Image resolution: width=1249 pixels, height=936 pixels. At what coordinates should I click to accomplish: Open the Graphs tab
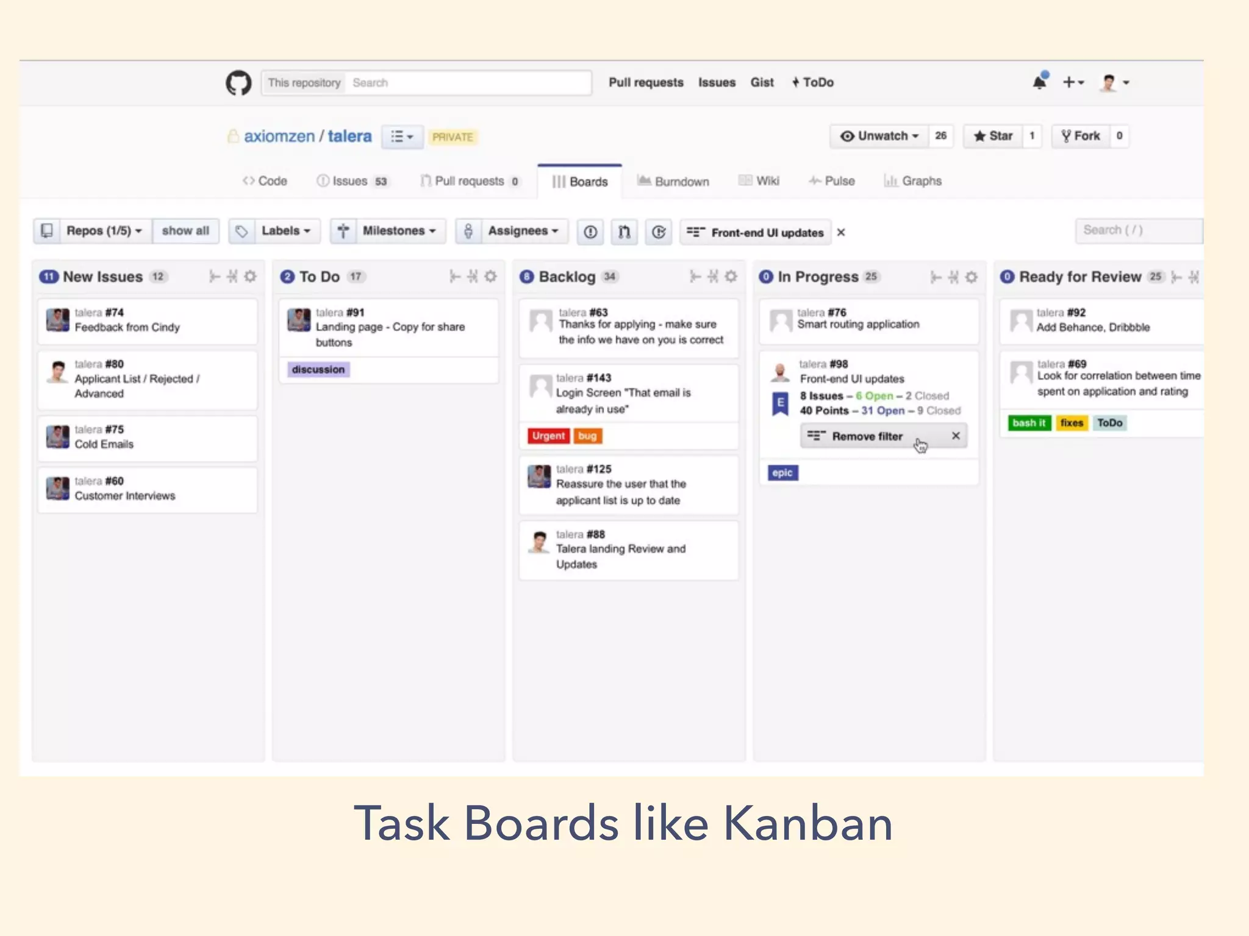pos(913,181)
